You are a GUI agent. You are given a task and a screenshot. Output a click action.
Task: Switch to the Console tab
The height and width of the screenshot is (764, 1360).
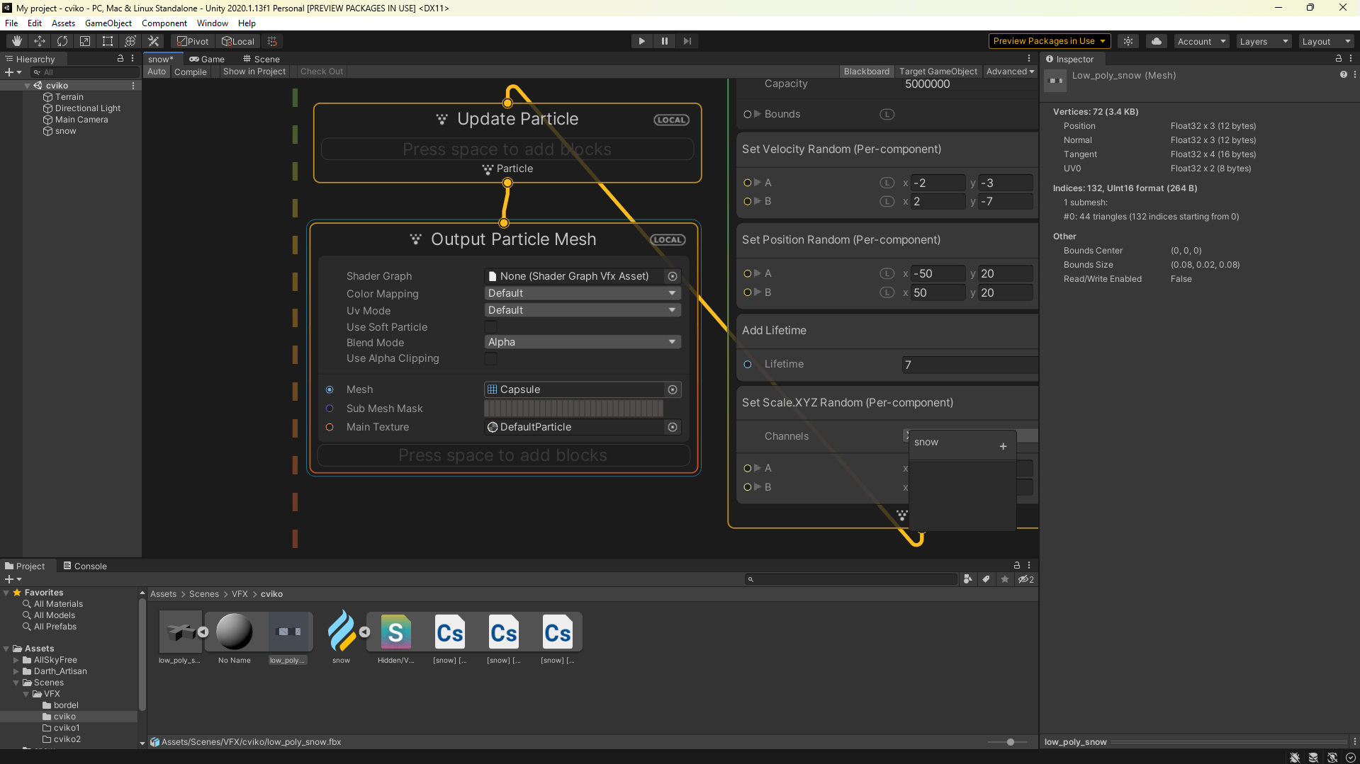[85, 566]
